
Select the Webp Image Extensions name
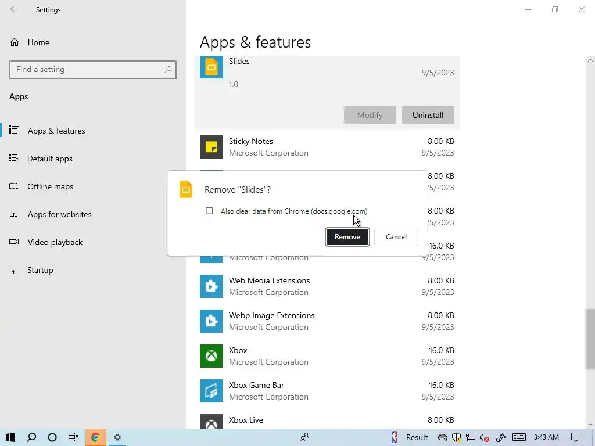[272, 315]
